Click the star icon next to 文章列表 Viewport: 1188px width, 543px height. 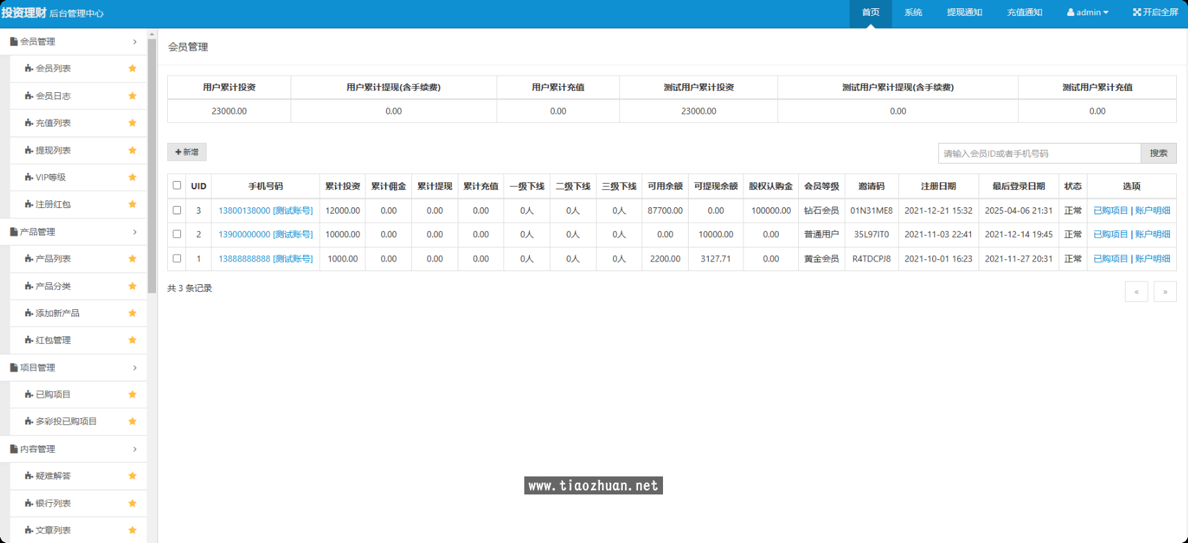click(x=132, y=530)
